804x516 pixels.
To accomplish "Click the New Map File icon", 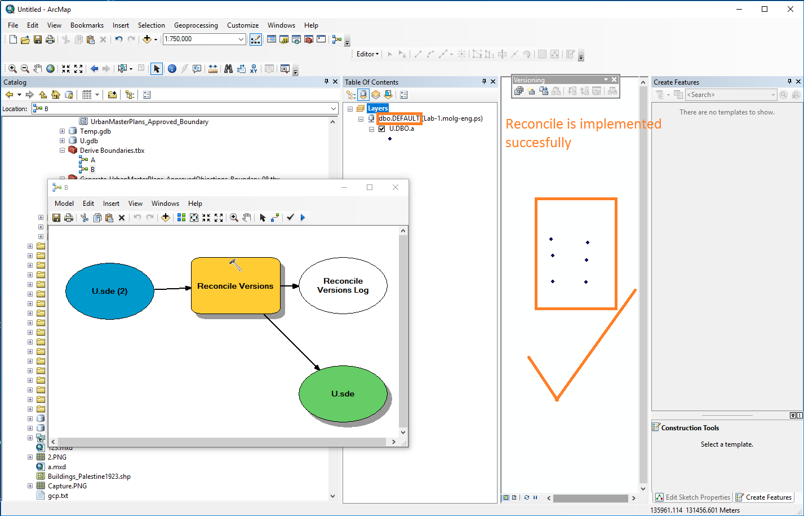I will click(13, 39).
